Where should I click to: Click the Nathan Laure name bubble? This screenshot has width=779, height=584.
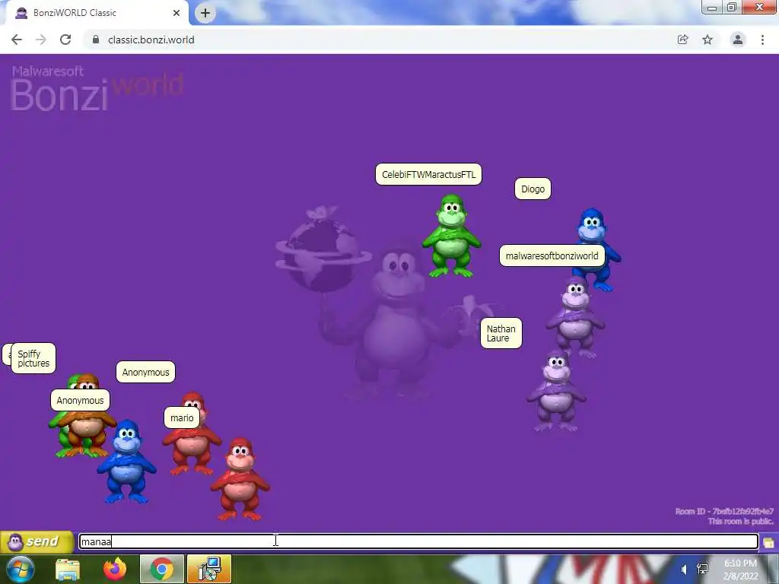click(x=501, y=333)
